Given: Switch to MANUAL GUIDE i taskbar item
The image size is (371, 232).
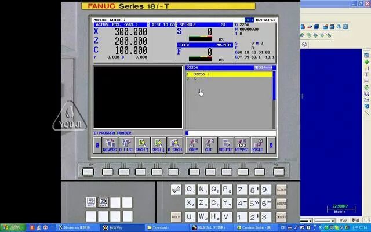Looking at the screenshot, I should coord(211,228).
